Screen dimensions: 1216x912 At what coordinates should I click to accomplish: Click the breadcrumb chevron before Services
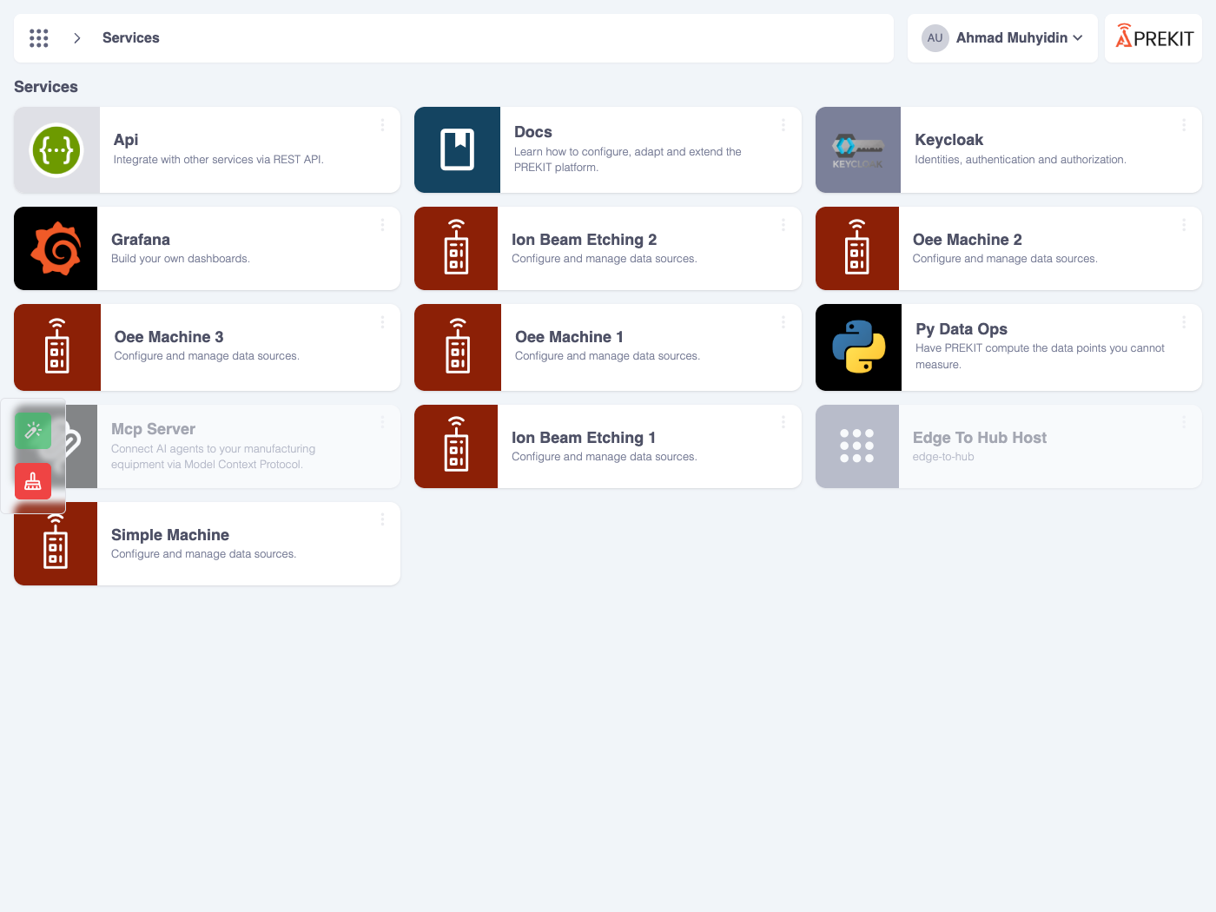pos(77,38)
